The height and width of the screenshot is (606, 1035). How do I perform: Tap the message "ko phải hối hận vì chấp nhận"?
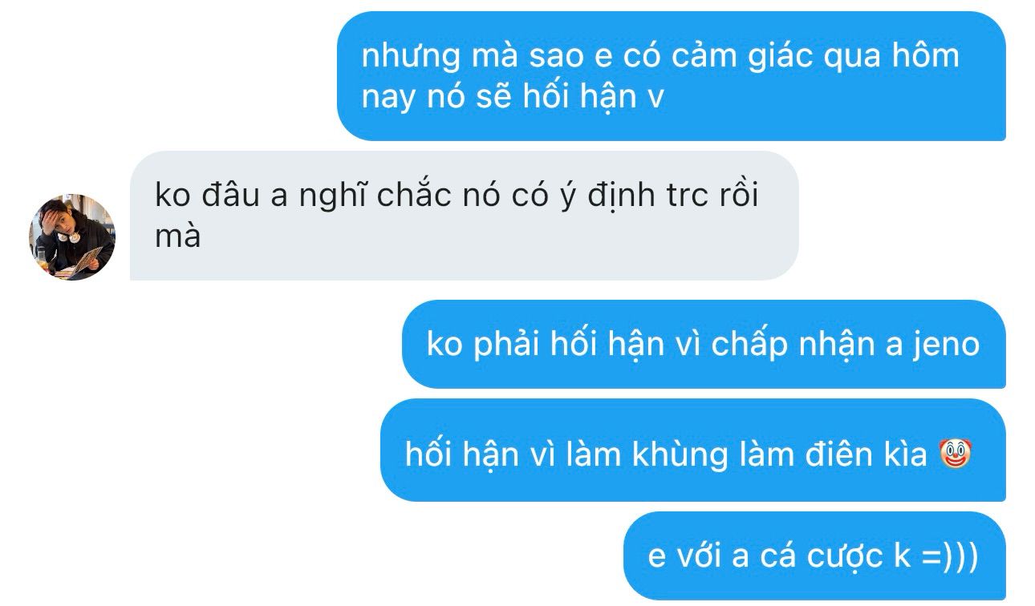point(704,345)
